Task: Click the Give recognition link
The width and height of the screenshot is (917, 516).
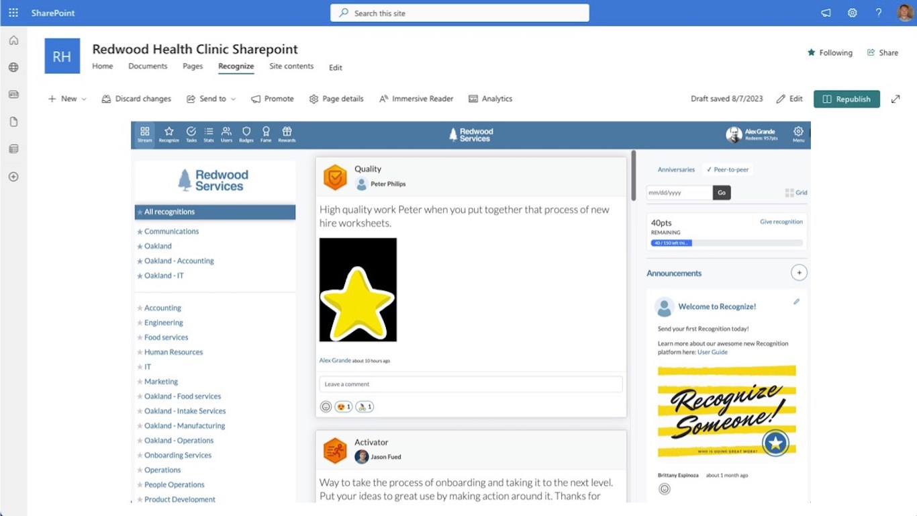Action: point(781,222)
